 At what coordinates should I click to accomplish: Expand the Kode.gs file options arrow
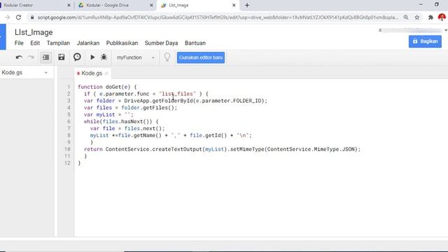pos(46,73)
